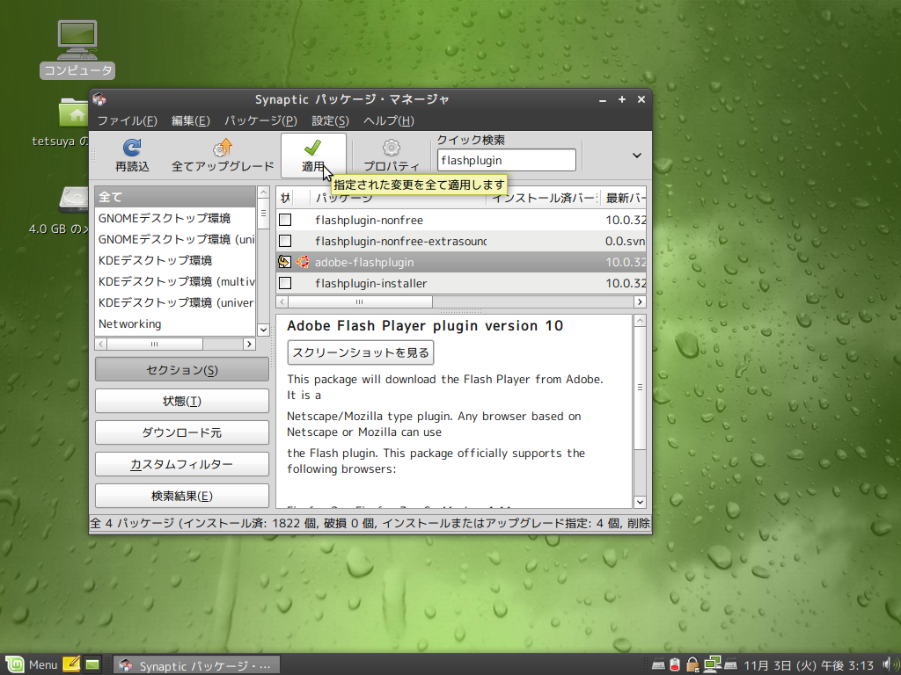Open the 設定(S) menu
Viewport: 901px width, 675px height.
pos(330,120)
